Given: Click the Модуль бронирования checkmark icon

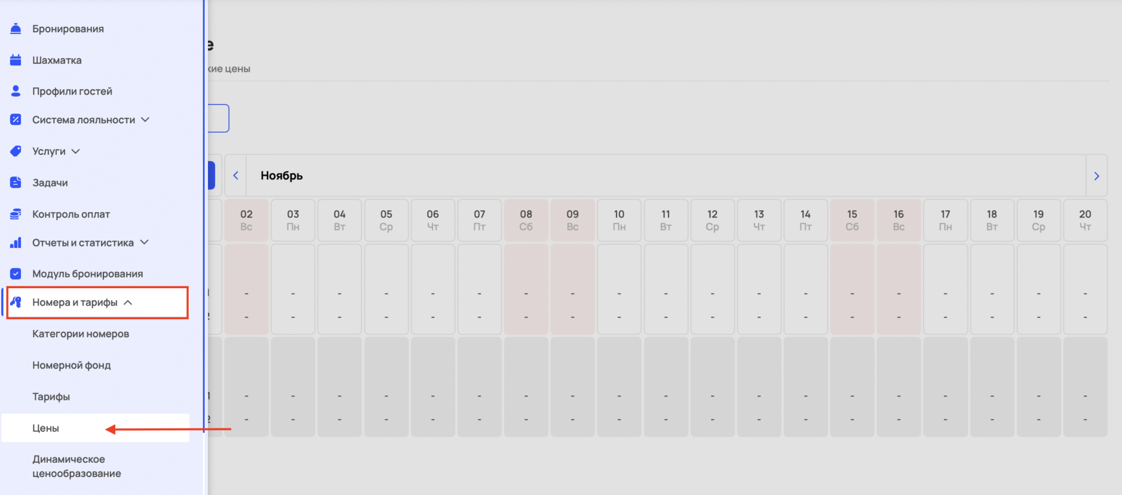Looking at the screenshot, I should pyautogui.click(x=16, y=274).
